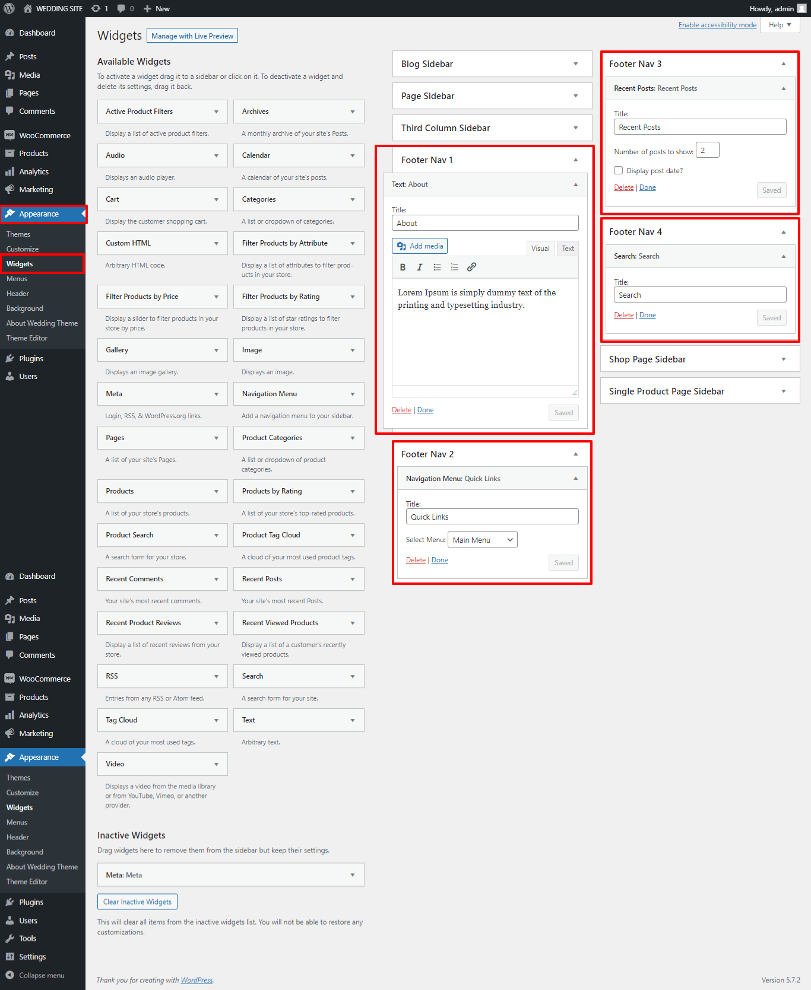Image resolution: width=811 pixels, height=990 pixels.
Task: Click the Quick Links title input field
Action: pyautogui.click(x=492, y=517)
